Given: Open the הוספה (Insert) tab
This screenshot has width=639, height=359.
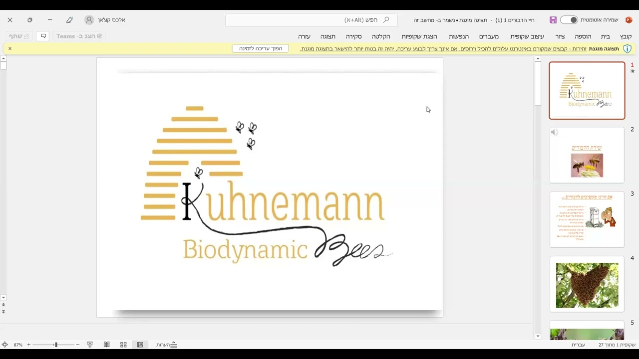Looking at the screenshot, I should tap(583, 36).
